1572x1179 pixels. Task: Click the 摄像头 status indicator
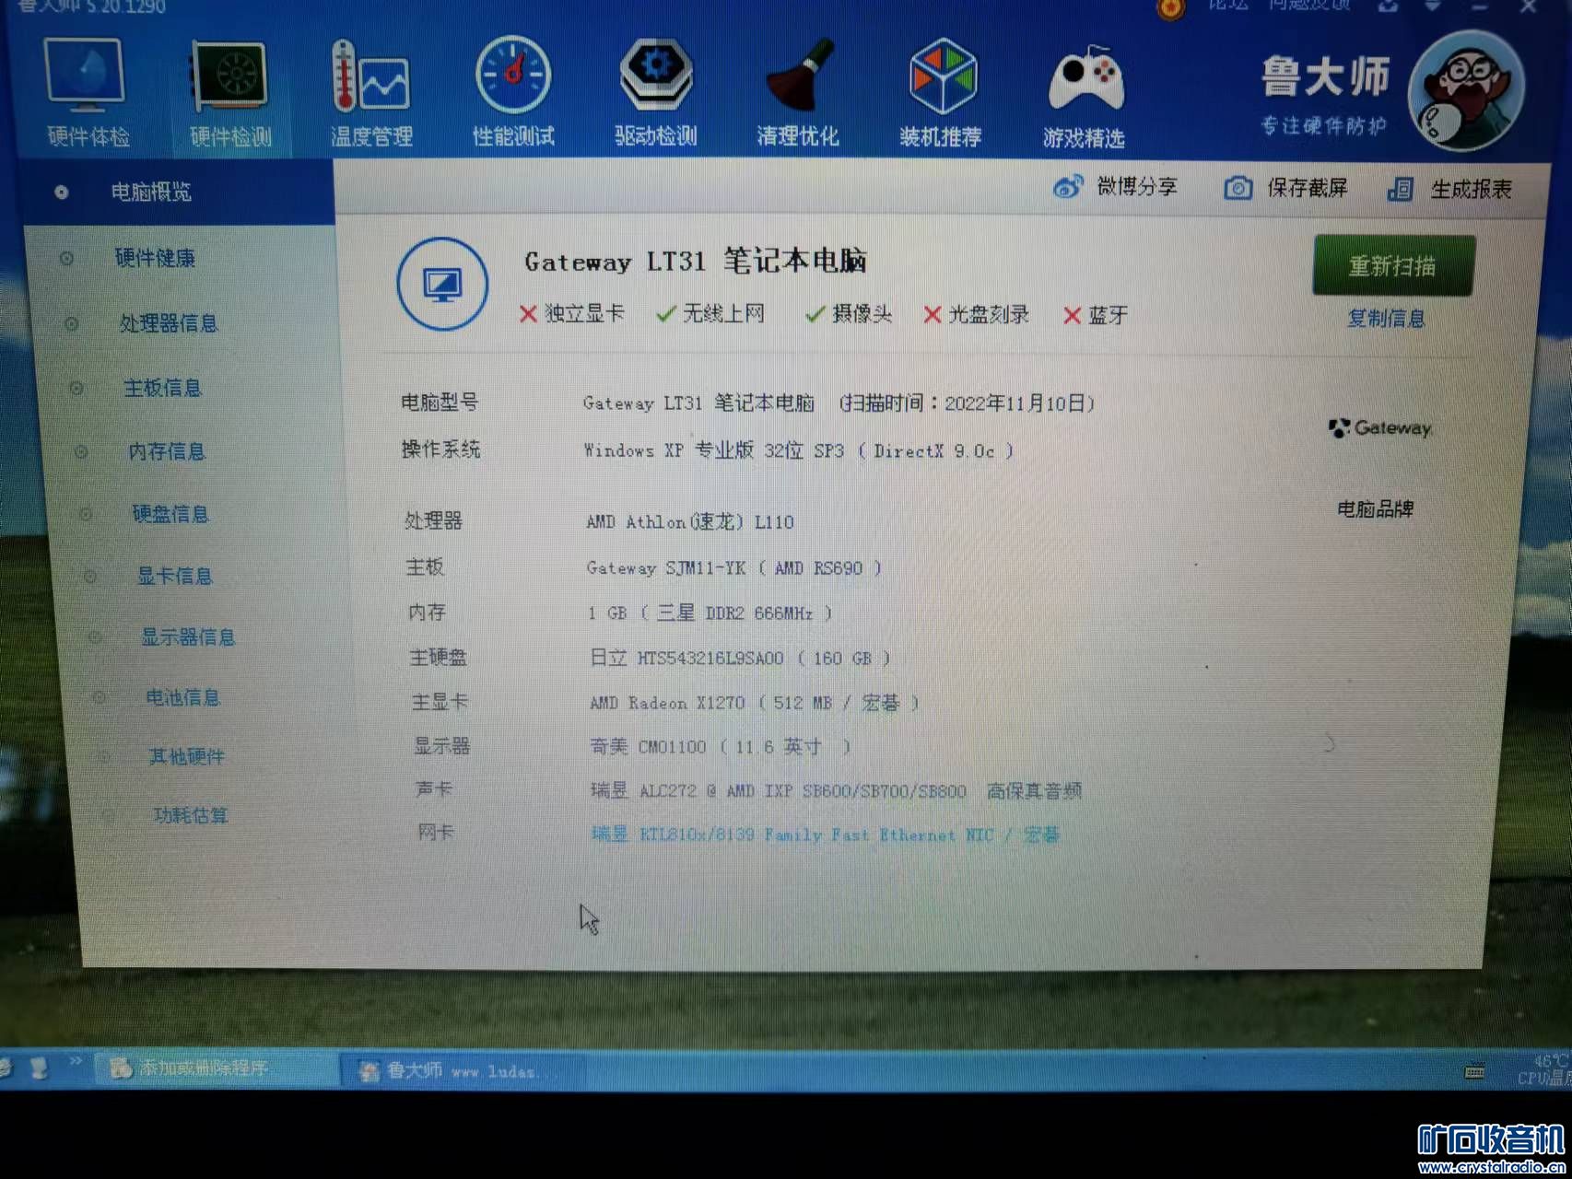pos(848,314)
